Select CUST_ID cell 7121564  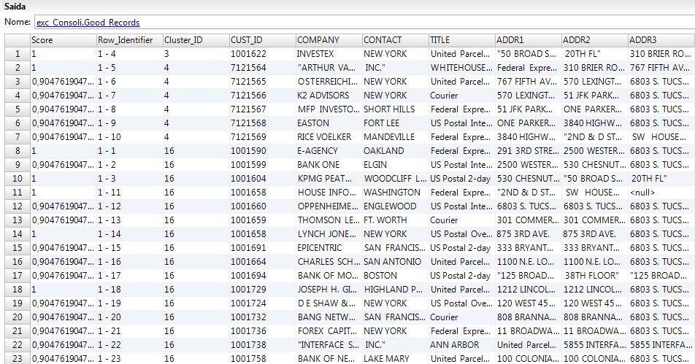pyautogui.click(x=263, y=68)
